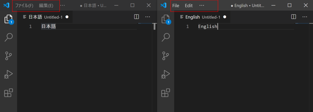313x112 pixels.
Task: Open Source Control in the Japanese window
Action: [x=9, y=56]
